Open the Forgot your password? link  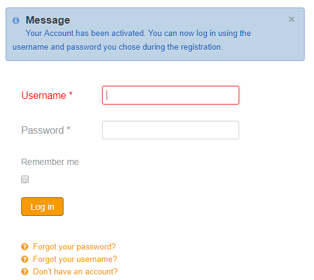pos(74,247)
